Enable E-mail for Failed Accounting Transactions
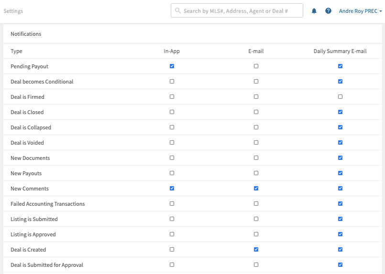The height and width of the screenshot is (274, 385). 256,204
